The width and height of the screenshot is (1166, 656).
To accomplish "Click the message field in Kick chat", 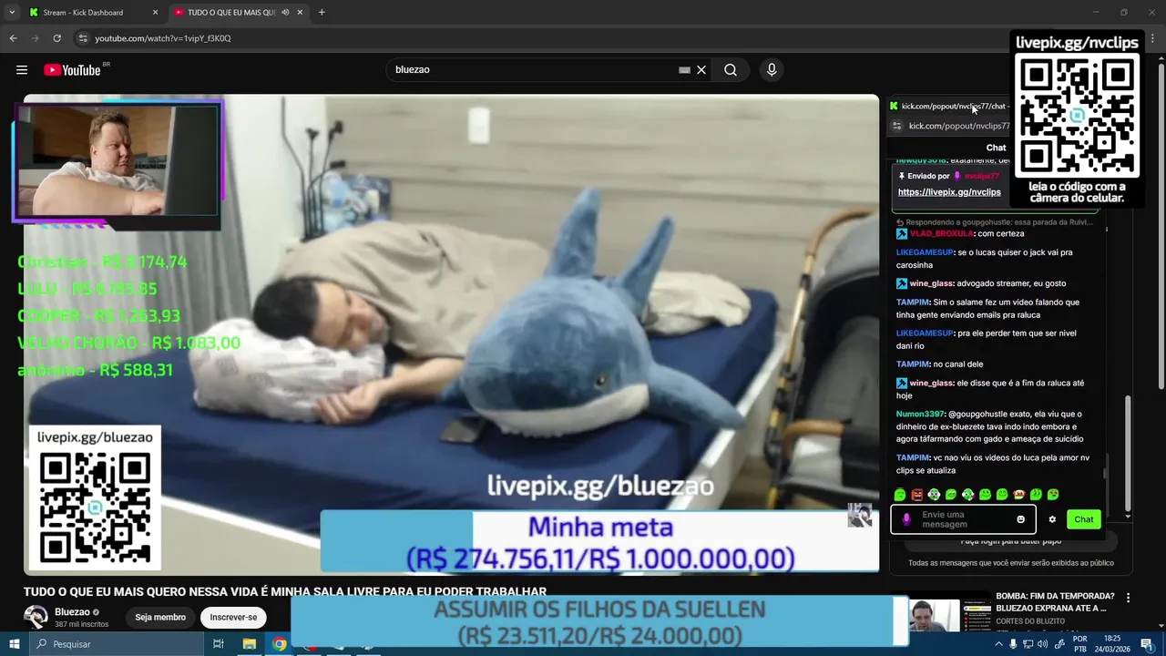I will click(965, 519).
